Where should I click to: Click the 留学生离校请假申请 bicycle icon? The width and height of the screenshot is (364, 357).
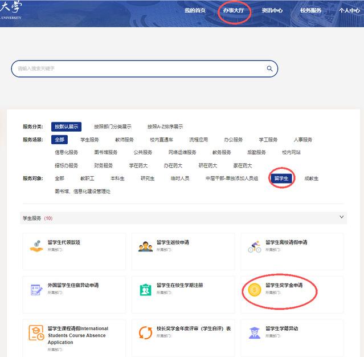point(254,246)
